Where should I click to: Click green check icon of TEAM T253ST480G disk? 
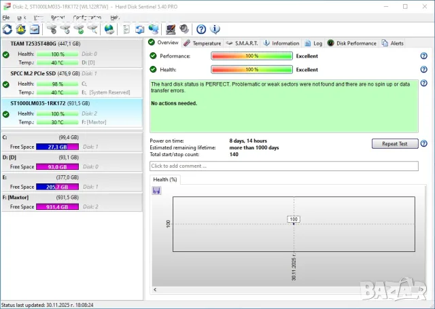point(6,54)
